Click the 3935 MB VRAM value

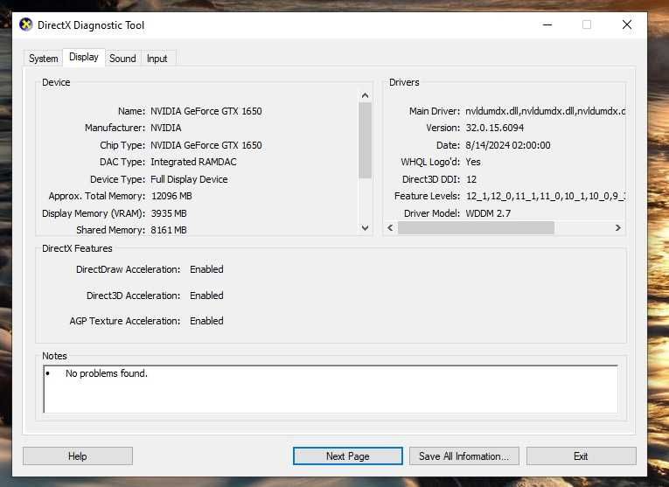[169, 213]
